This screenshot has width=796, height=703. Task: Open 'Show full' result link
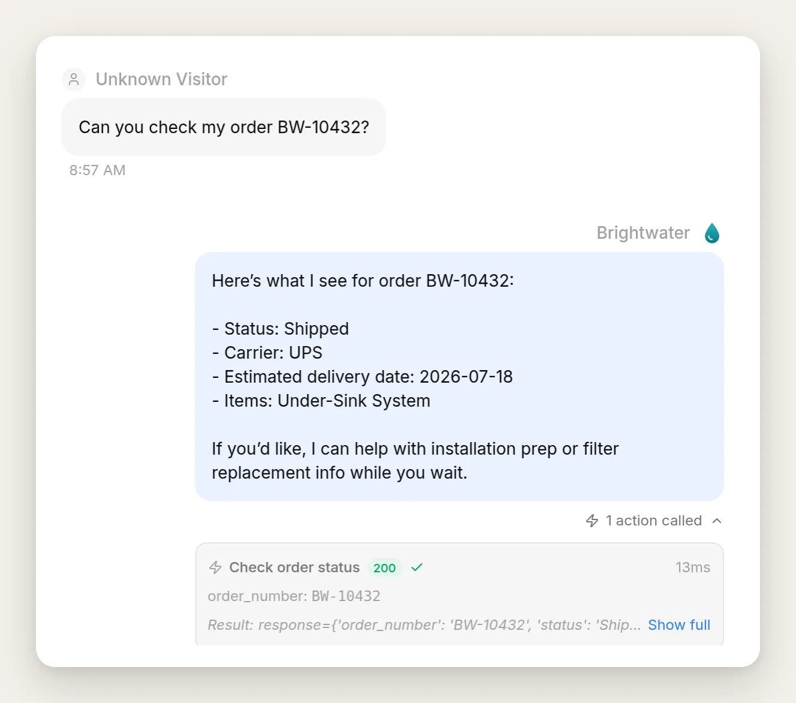coord(679,625)
